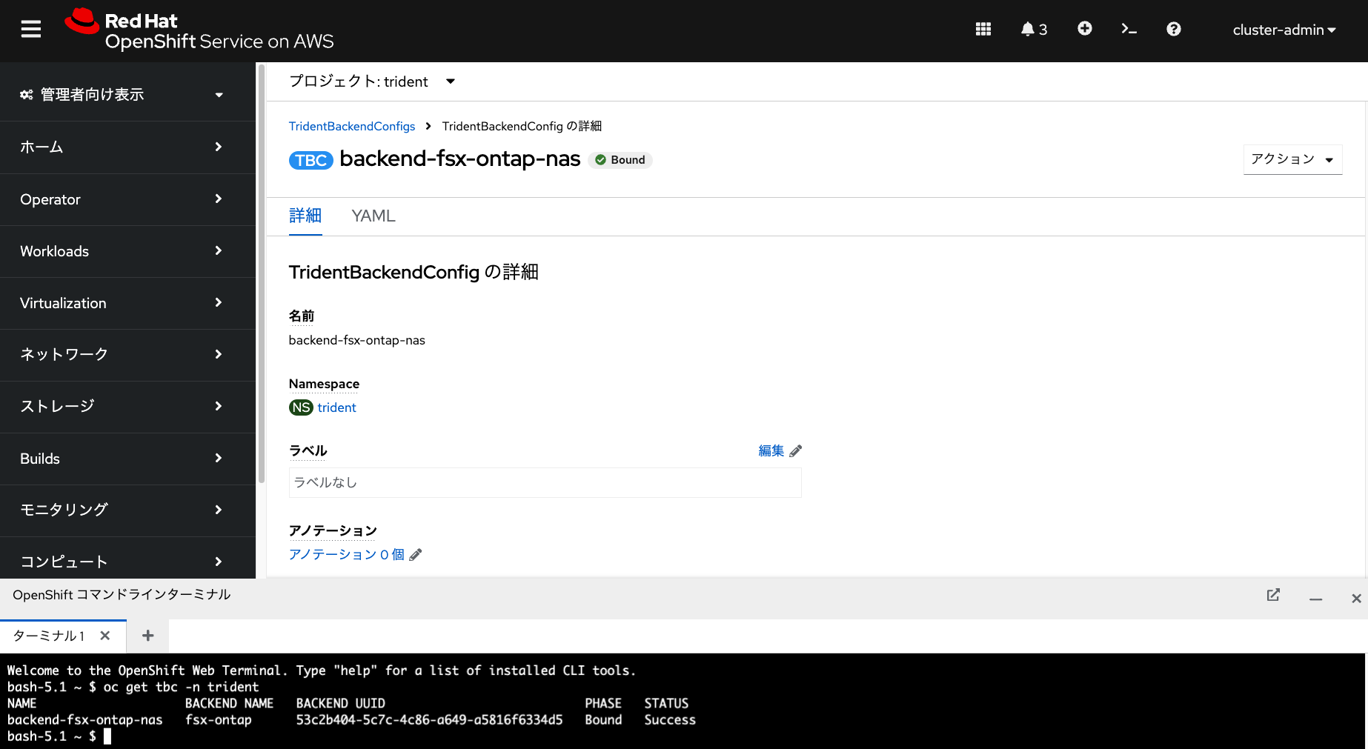Open terminal in new window icon

pos(1273,595)
